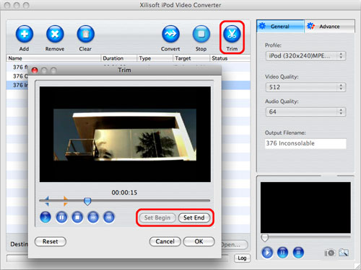Click the preview panel seek slider
361x270 pixels.
tap(264, 238)
